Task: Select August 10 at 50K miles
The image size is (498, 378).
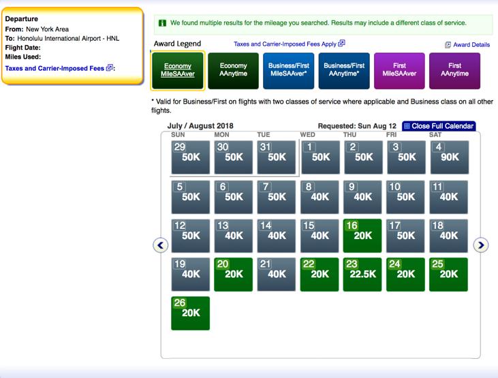Action: (405, 197)
